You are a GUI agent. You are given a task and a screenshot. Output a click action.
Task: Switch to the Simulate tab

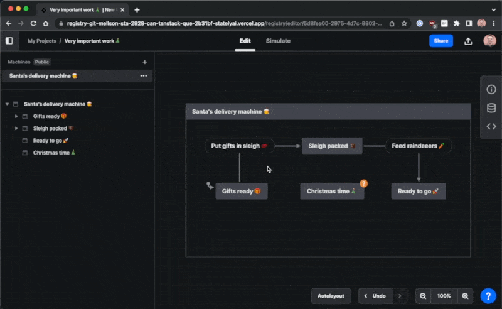(x=278, y=41)
